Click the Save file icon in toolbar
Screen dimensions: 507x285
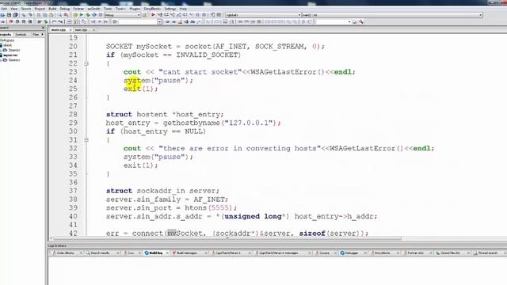[x=9, y=15]
